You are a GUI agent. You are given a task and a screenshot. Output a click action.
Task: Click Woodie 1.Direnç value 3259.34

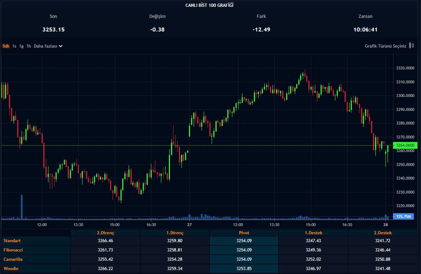[x=175, y=268]
